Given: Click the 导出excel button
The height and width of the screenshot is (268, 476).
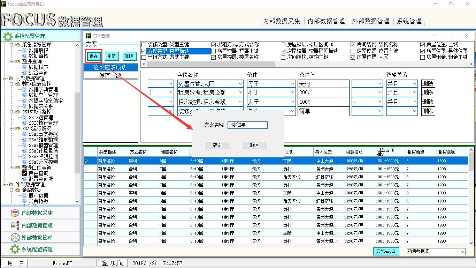Looking at the screenshot, I should point(386,251).
